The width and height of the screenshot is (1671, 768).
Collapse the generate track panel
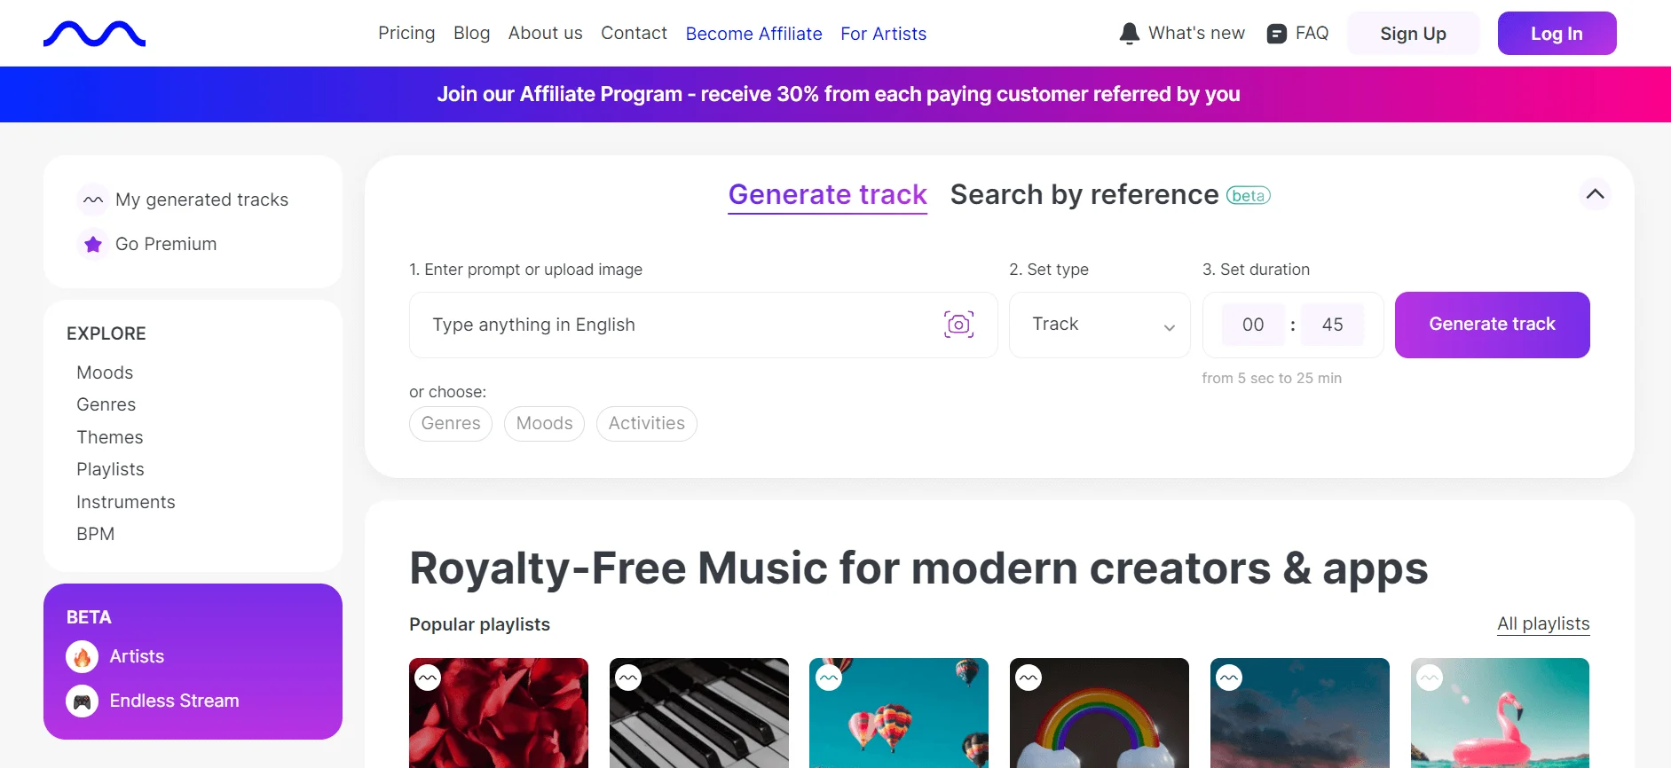click(x=1595, y=194)
